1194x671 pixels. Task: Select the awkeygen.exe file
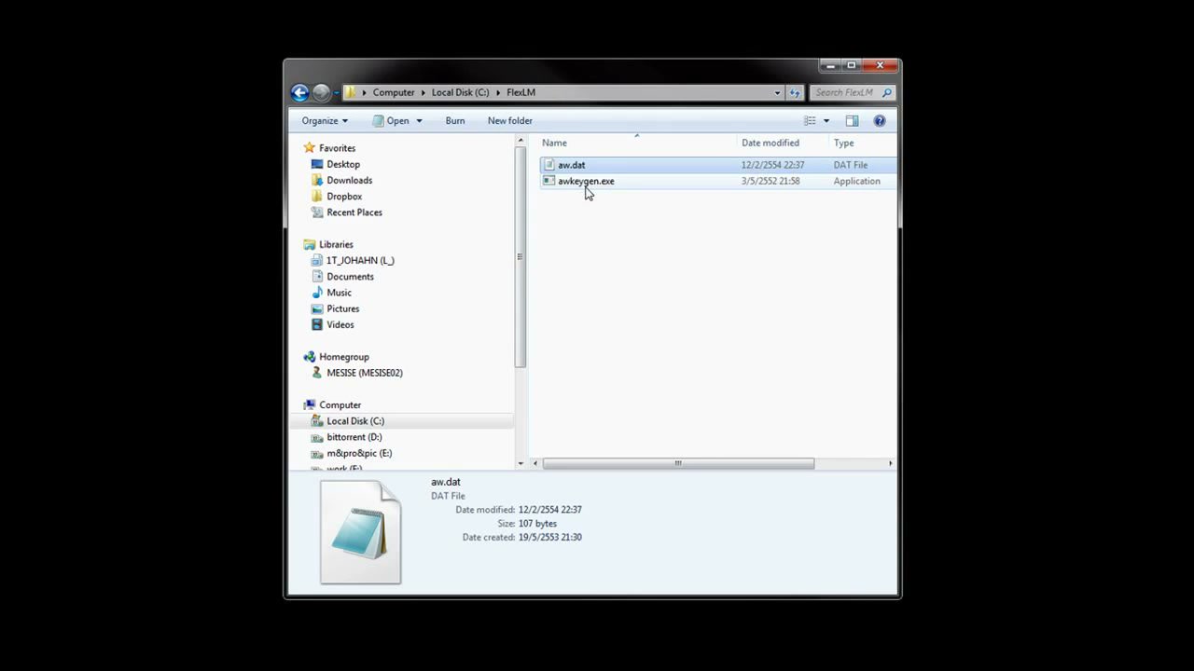pyautogui.click(x=586, y=181)
